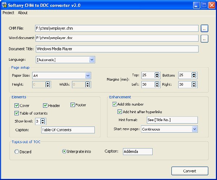This screenshot has height=180, width=217.
Task: Decrease the Bottom margin value
Action: [194, 77]
